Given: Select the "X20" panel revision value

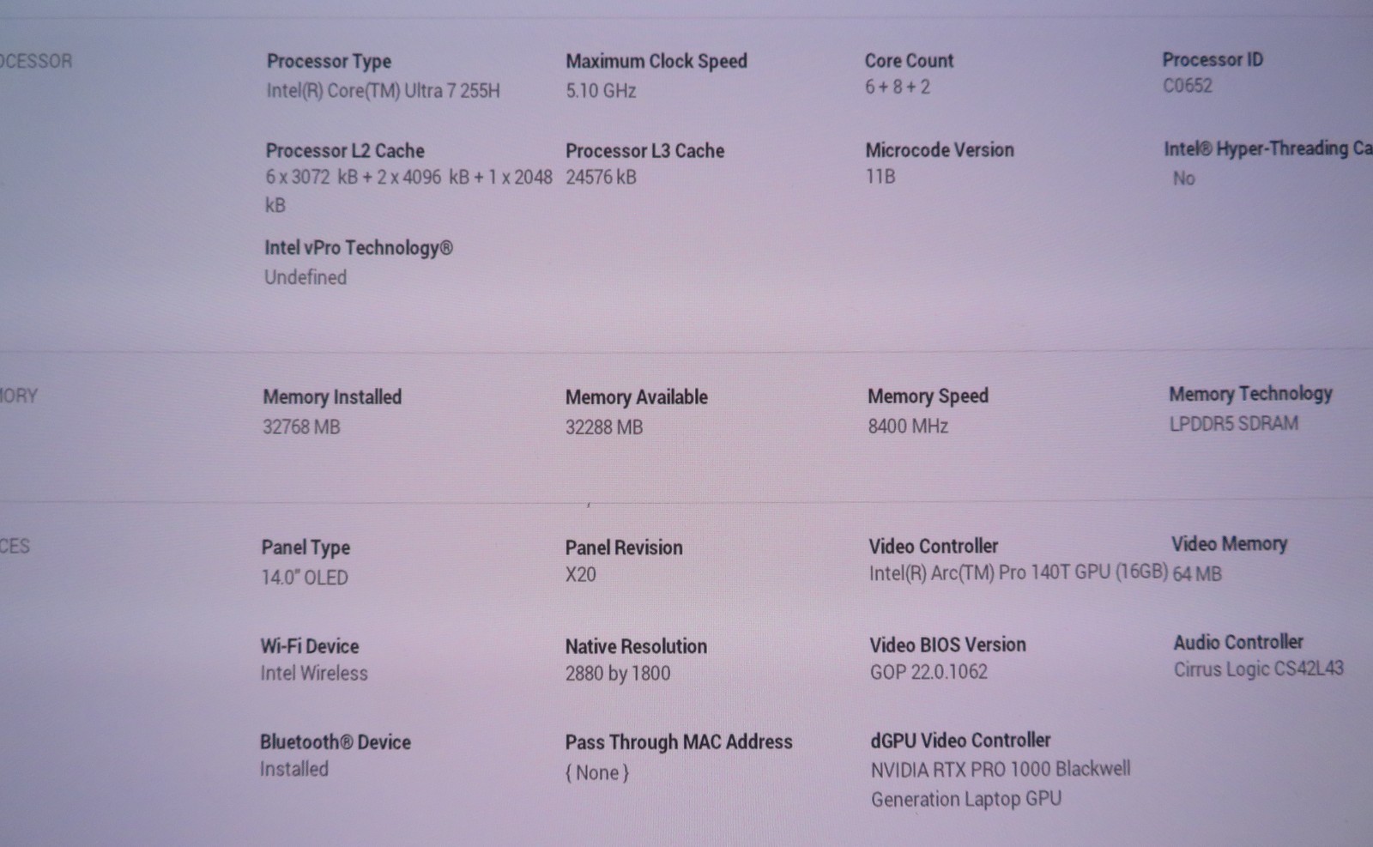Looking at the screenshot, I should click(x=580, y=575).
